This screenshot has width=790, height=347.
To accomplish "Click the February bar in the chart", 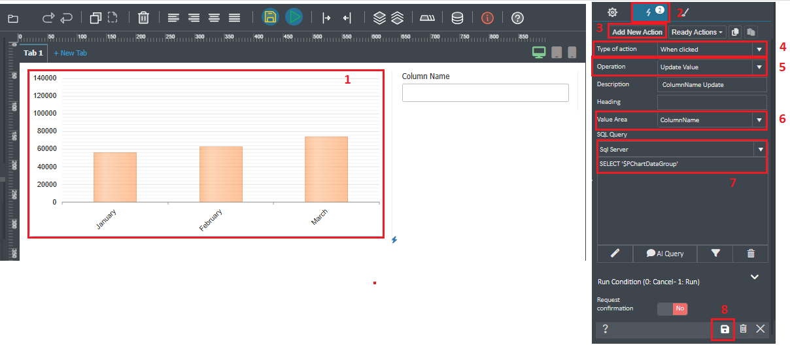I will point(220,174).
